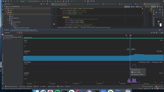Click the MEMORY usage timeline graph
Viewport: 164px width, 92px height.
coord(93,56)
